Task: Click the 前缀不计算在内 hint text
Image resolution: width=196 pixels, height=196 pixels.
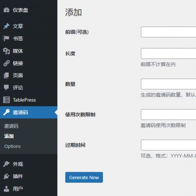Action: (158, 64)
